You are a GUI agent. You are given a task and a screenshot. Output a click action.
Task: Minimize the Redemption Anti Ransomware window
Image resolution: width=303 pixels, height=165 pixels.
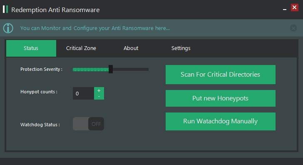click(285, 9)
